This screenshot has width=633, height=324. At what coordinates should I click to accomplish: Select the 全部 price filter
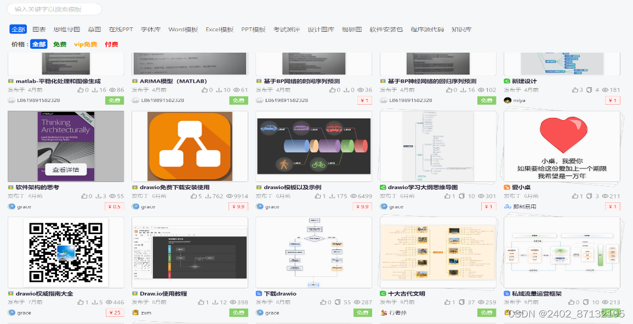[39, 44]
